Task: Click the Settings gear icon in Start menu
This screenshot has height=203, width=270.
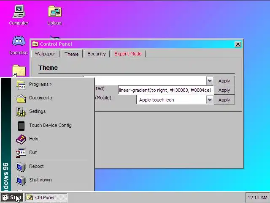Action: (21, 112)
